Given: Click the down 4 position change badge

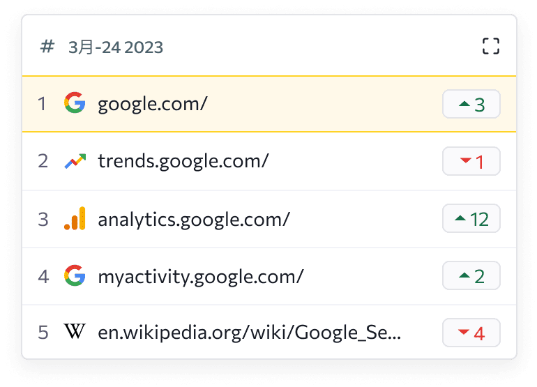Looking at the screenshot, I should [x=471, y=333].
